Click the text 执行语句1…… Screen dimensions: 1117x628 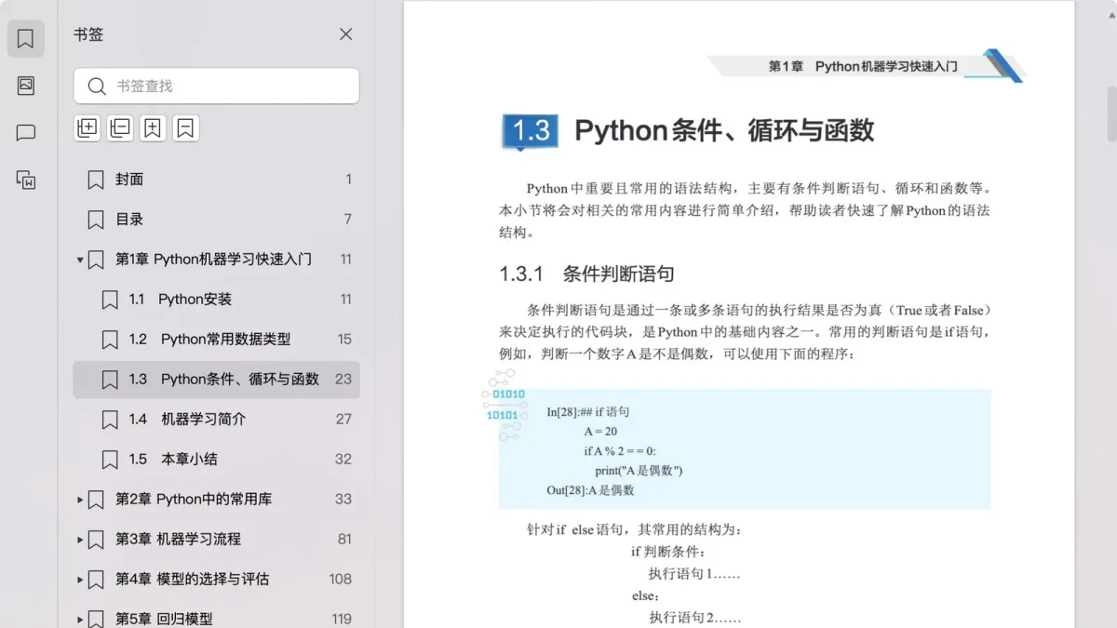click(694, 574)
